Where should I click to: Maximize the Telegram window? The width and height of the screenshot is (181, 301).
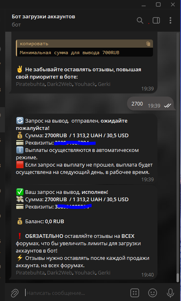pyautogui.click(x=158, y=4)
